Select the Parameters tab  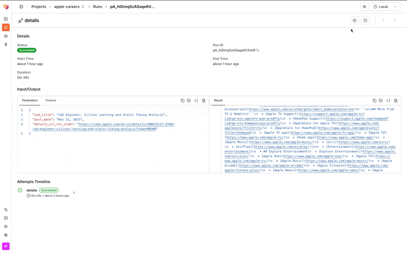point(30,100)
